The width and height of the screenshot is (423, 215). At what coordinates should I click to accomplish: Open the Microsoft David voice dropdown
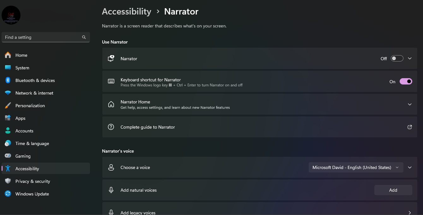click(x=356, y=167)
